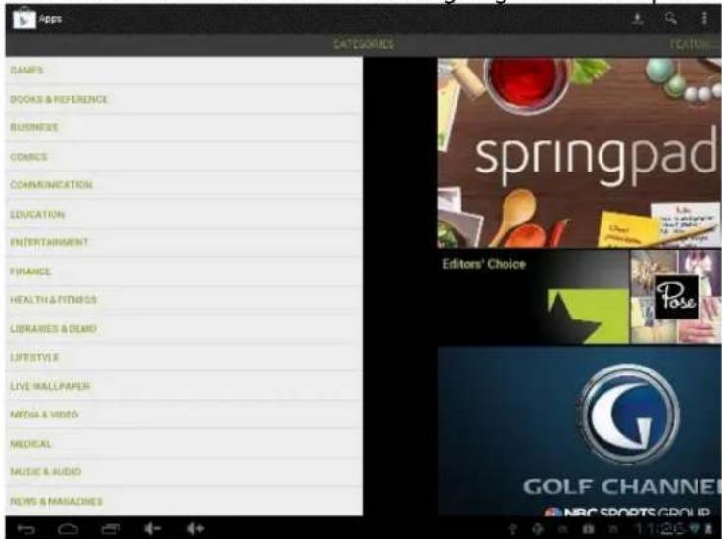This screenshot has height=539, width=722.
Task: Tap the Play Store bag icon
Action: pos(24,19)
